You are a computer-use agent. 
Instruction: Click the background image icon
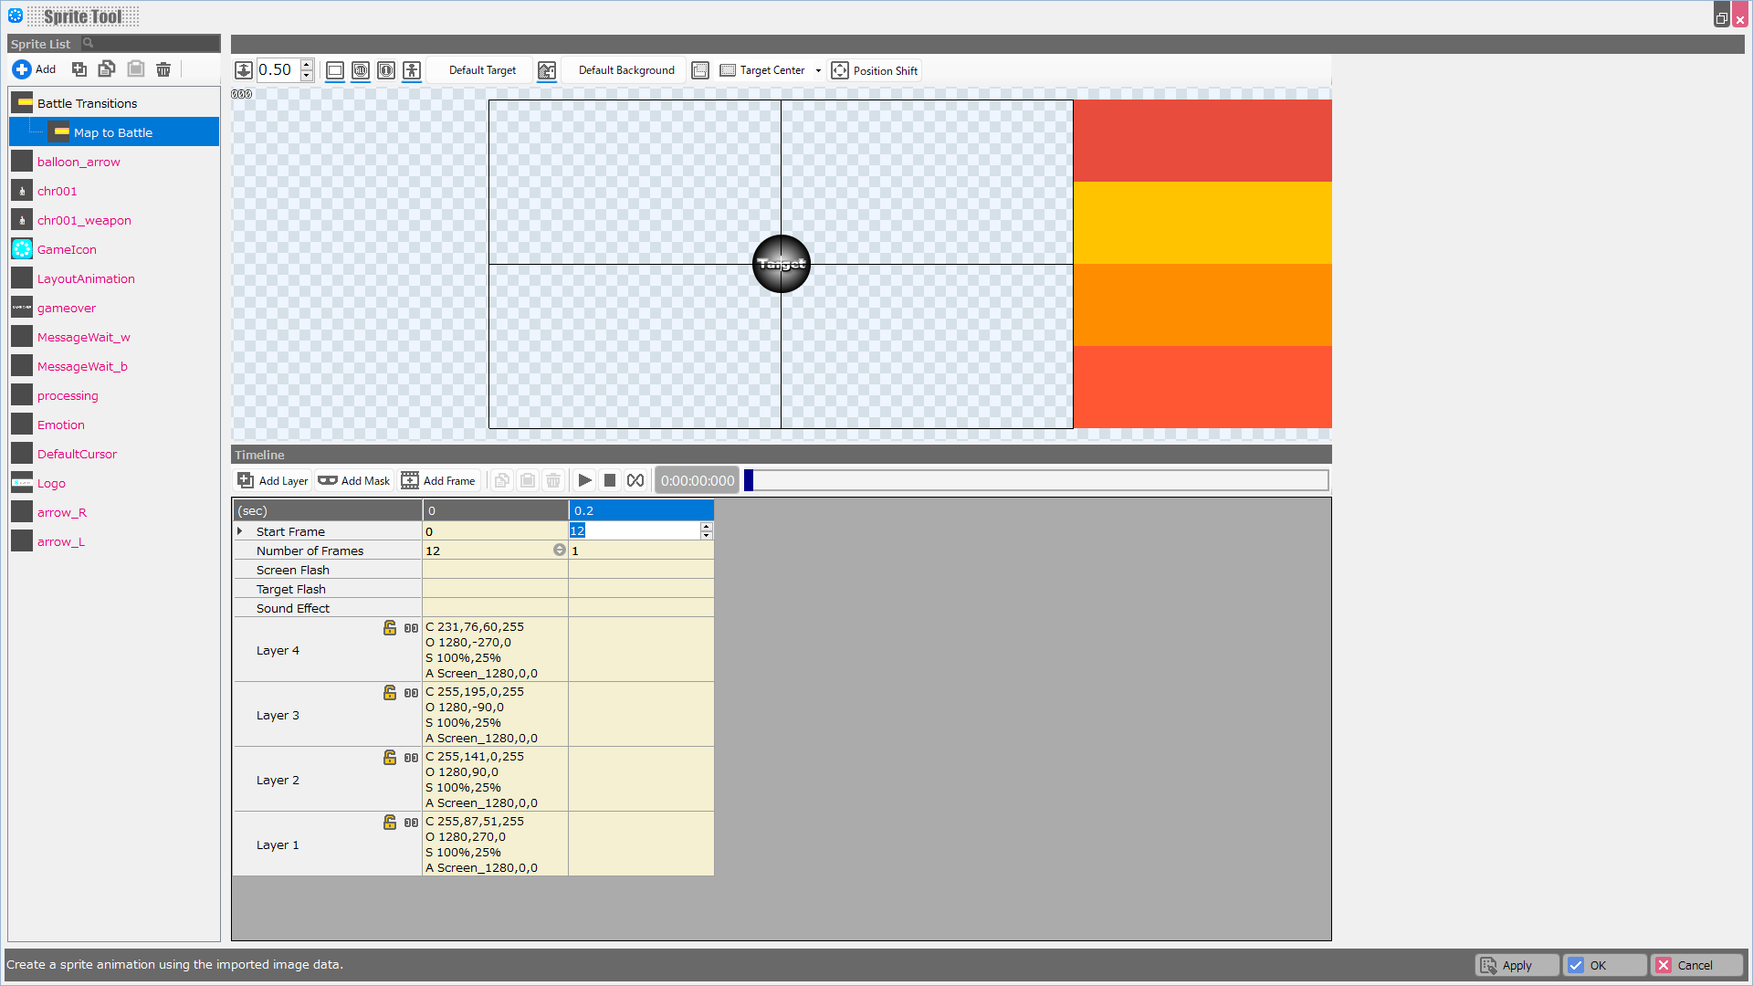[547, 70]
